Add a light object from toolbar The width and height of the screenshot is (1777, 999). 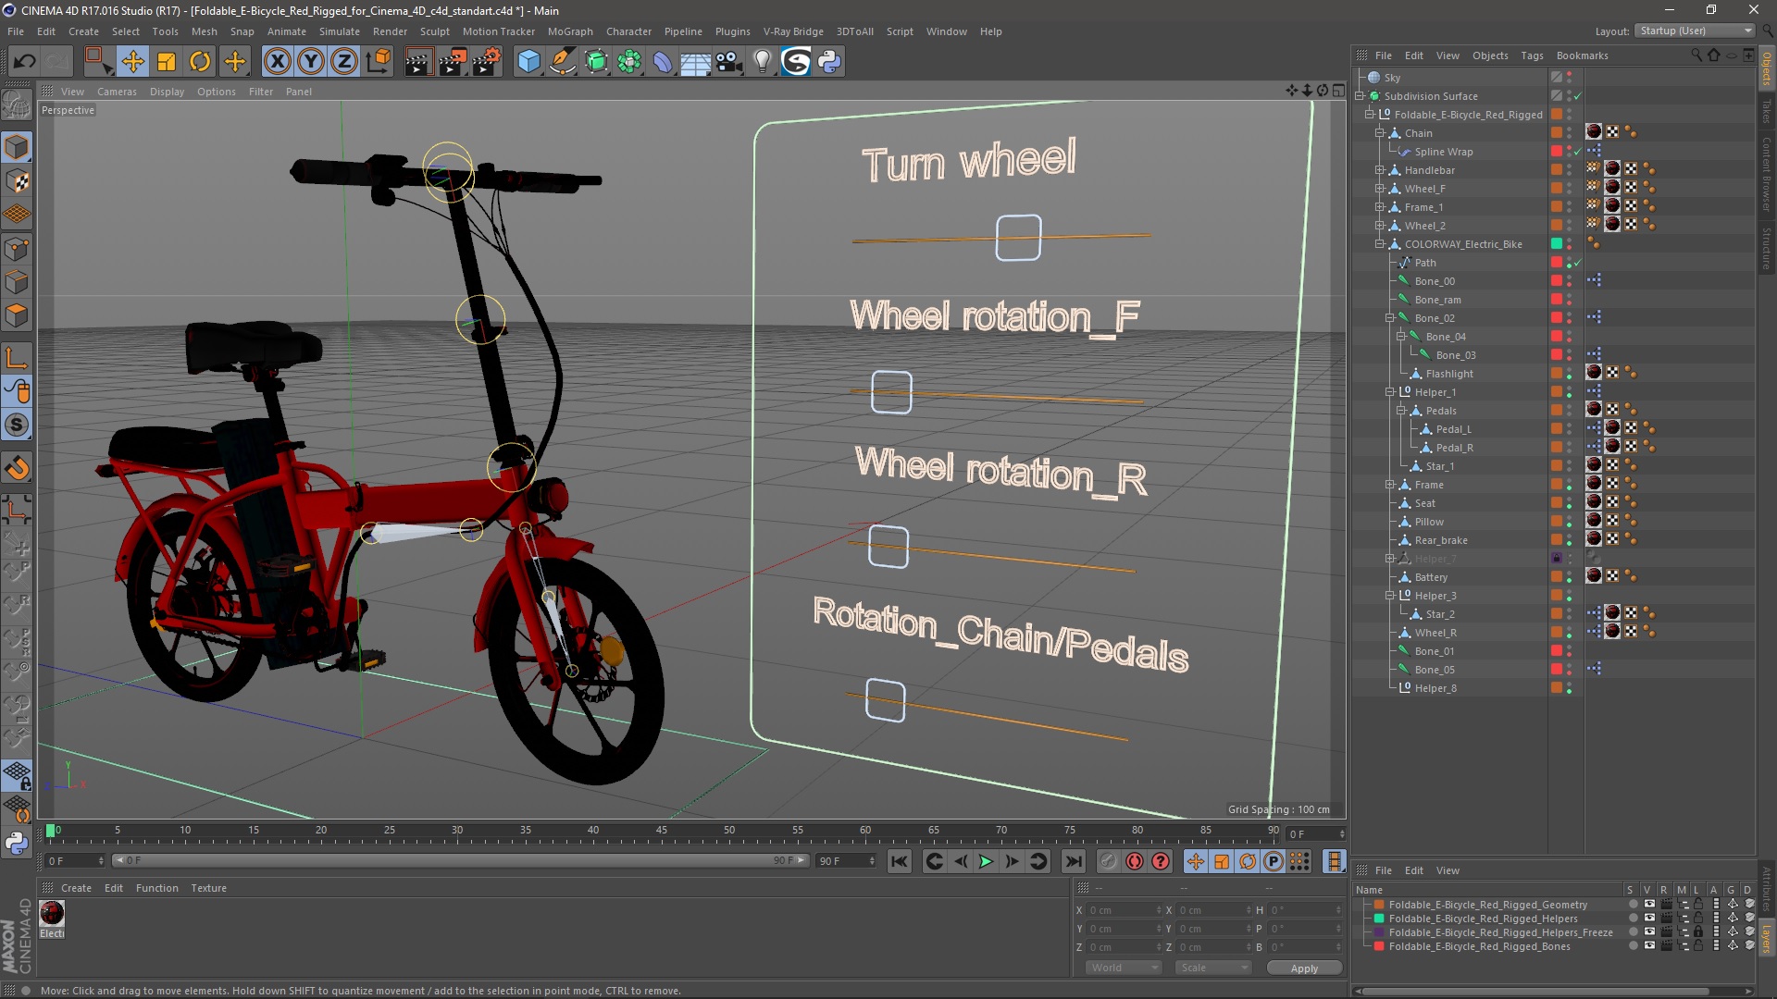click(762, 62)
